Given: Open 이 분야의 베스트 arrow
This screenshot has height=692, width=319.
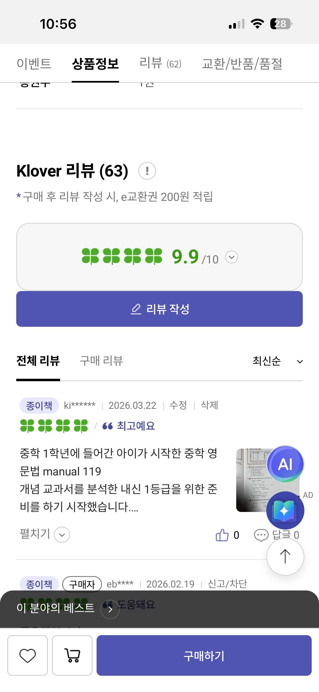Looking at the screenshot, I should click(x=110, y=609).
